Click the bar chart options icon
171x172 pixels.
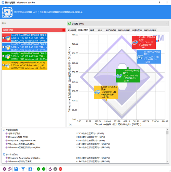point(30,169)
